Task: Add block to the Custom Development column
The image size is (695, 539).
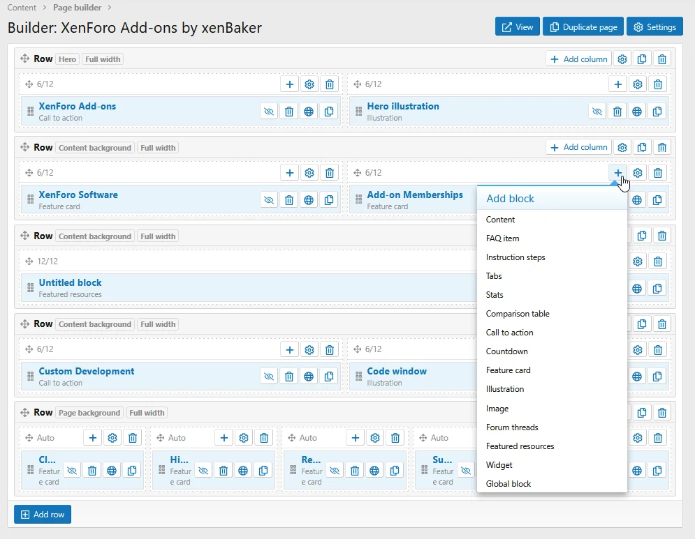Action: [289, 349]
